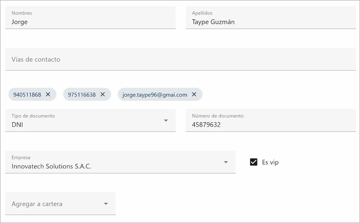360x223 pixels.
Task: Focus the Nombres field containing Jorge
Action: tap(90, 22)
